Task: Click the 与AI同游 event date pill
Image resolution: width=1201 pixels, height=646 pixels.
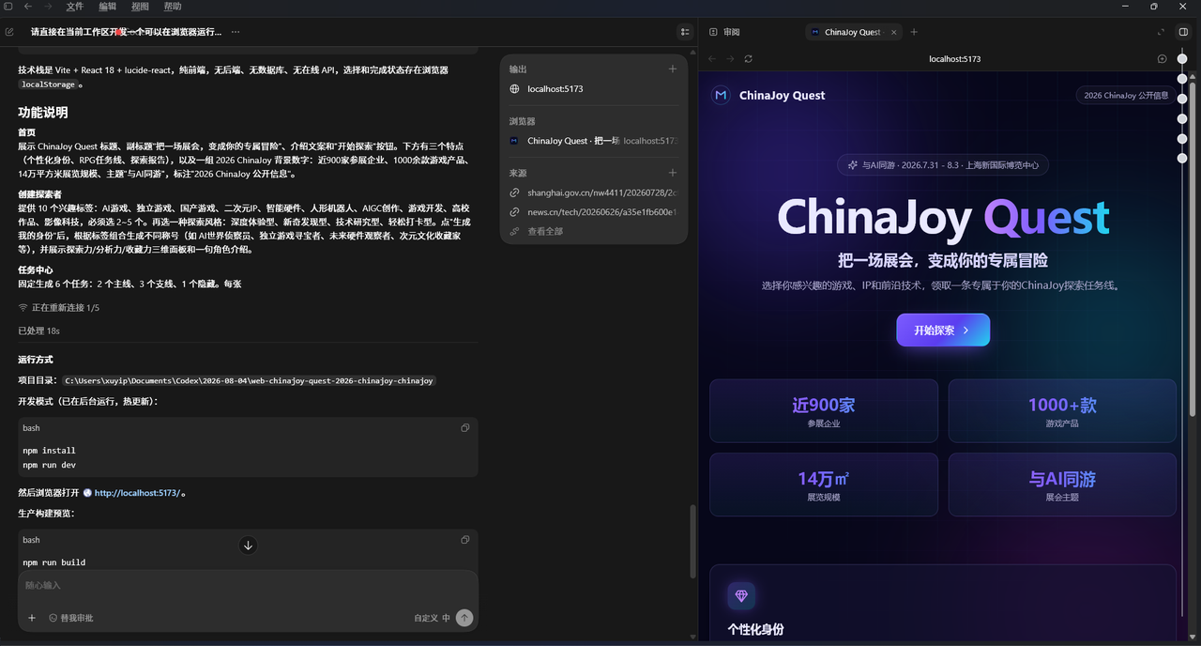Action: point(943,165)
